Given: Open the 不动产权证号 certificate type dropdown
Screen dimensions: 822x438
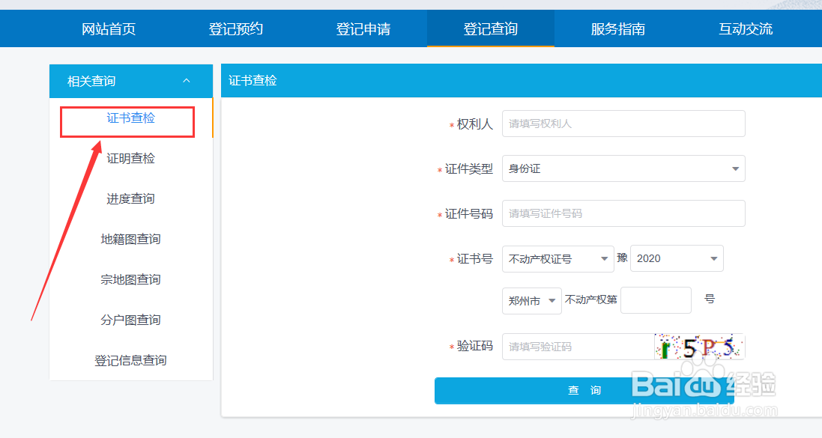Looking at the screenshot, I should tap(557, 258).
